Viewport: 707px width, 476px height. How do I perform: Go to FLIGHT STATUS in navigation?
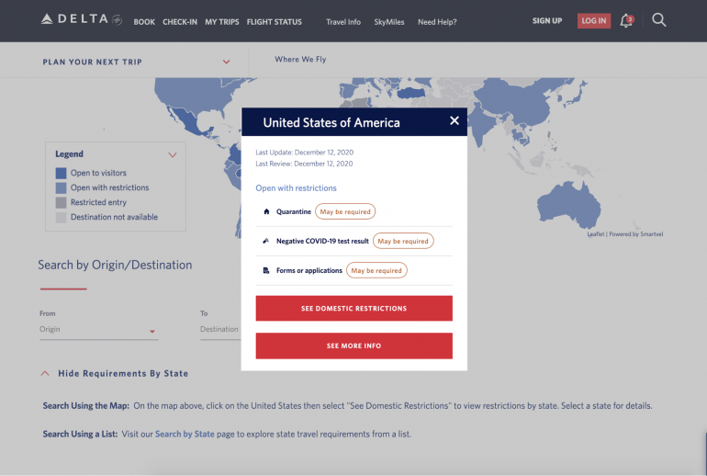274,22
